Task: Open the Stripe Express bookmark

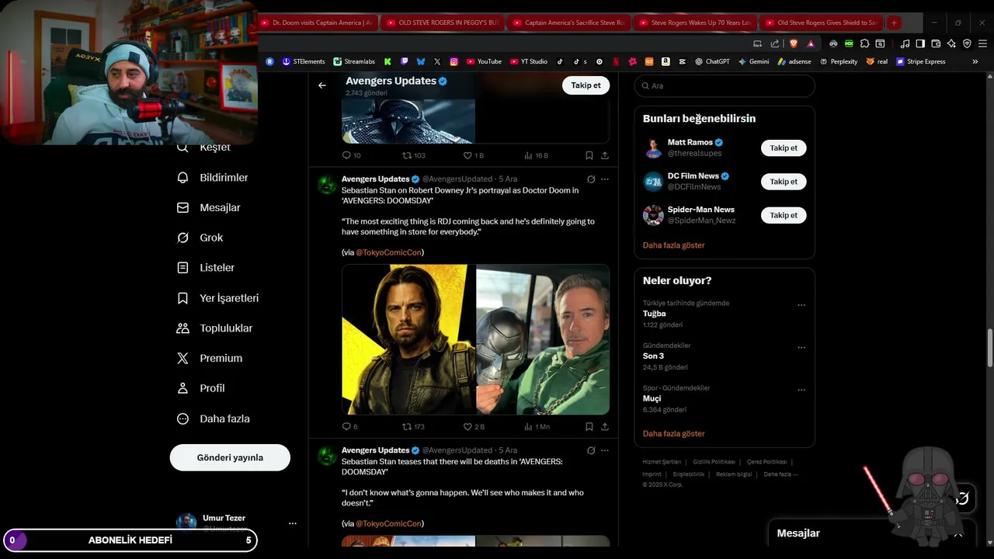Action: pyautogui.click(x=921, y=61)
